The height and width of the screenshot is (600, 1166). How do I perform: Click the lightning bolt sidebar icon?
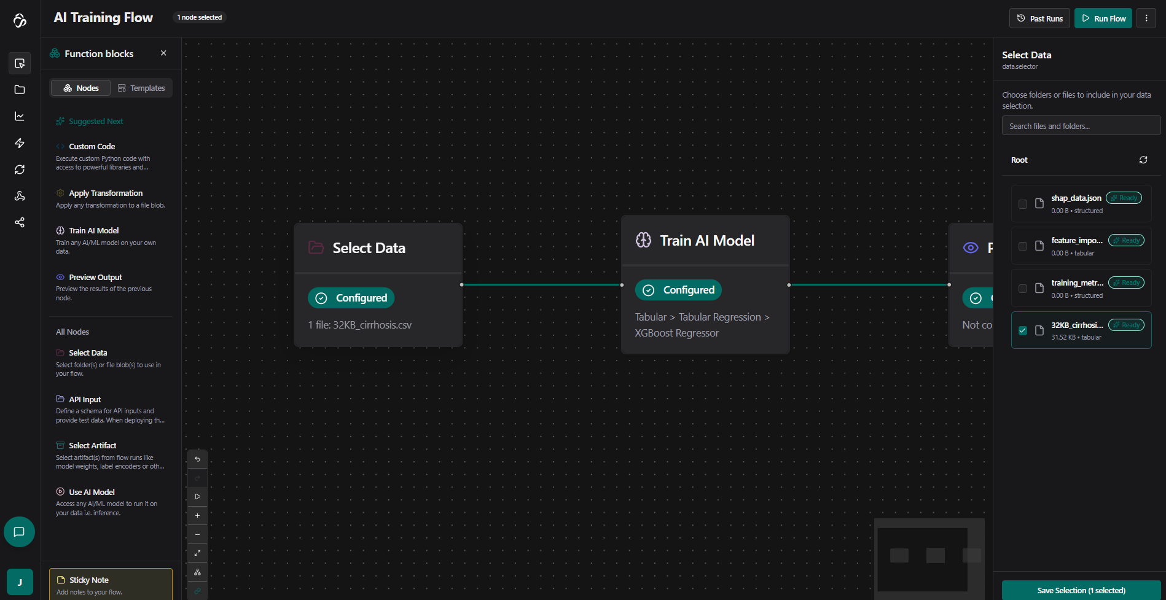click(x=20, y=143)
